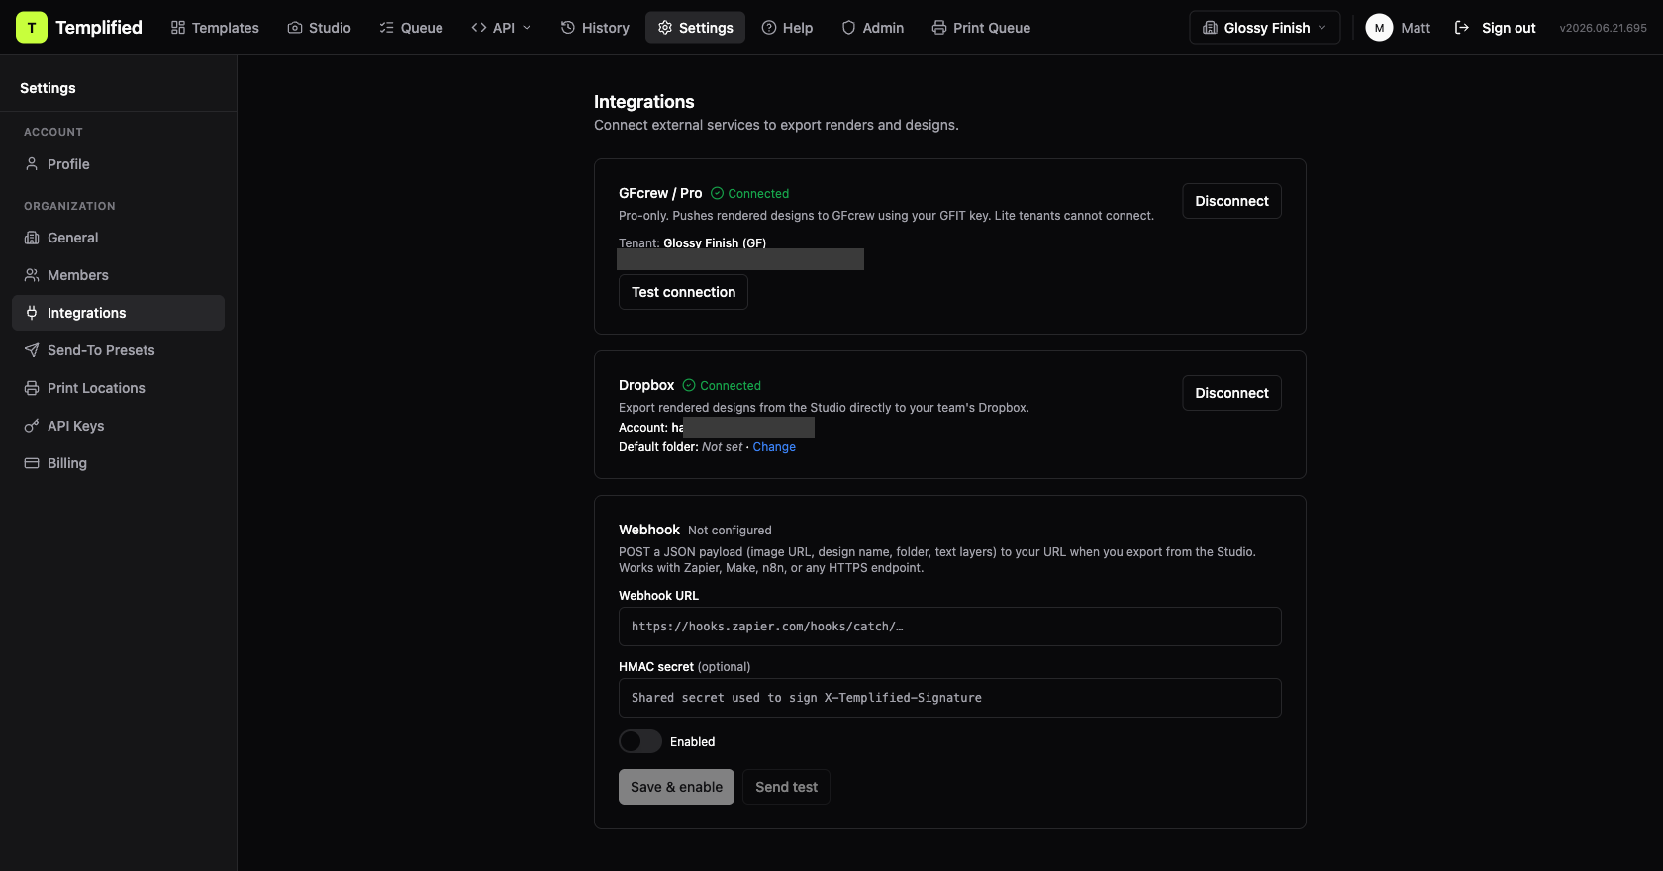
Task: Click the version number v2026.06.21.695
Action: click(1604, 28)
